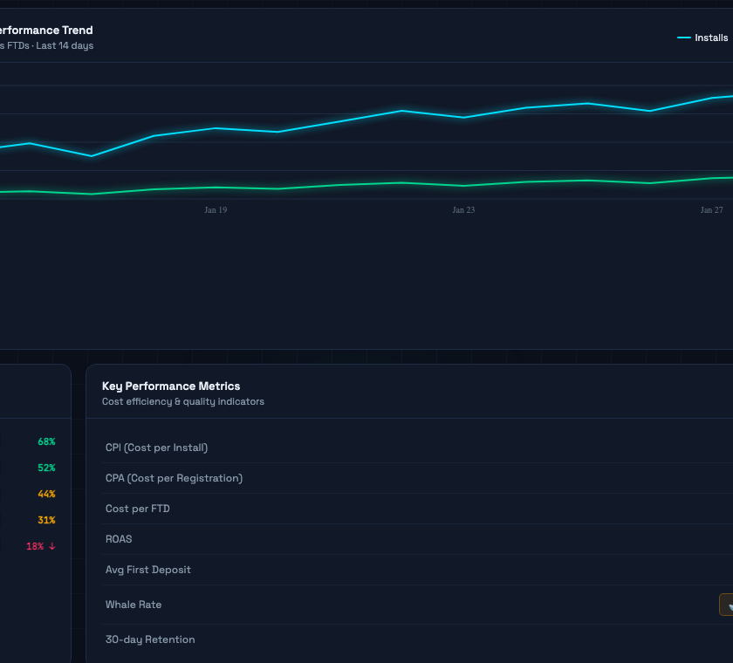Image resolution: width=733 pixels, height=663 pixels.
Task: Select the CPI (Cost per Install) metric row
Action: [157, 447]
